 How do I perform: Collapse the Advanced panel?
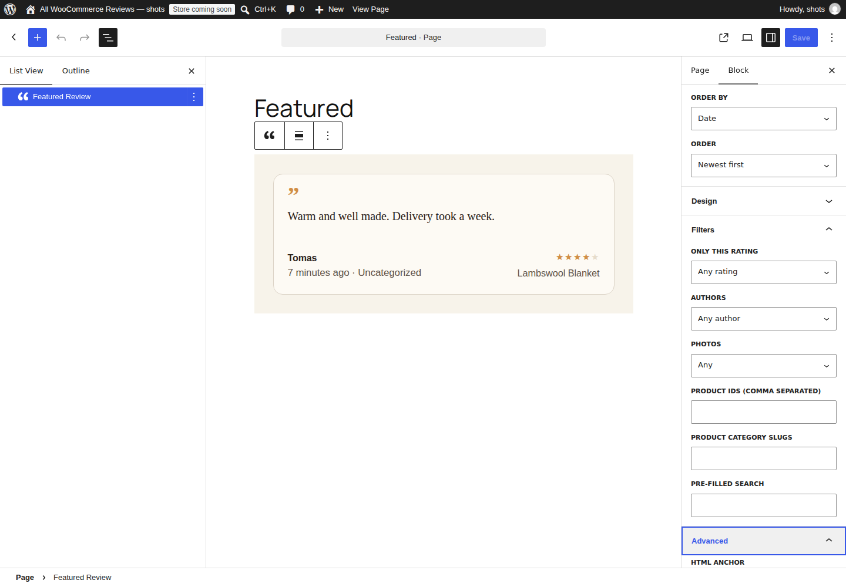pos(764,541)
